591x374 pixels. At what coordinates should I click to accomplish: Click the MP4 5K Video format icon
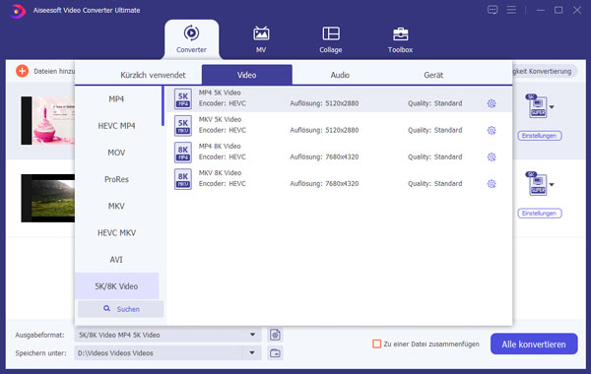[x=183, y=98]
